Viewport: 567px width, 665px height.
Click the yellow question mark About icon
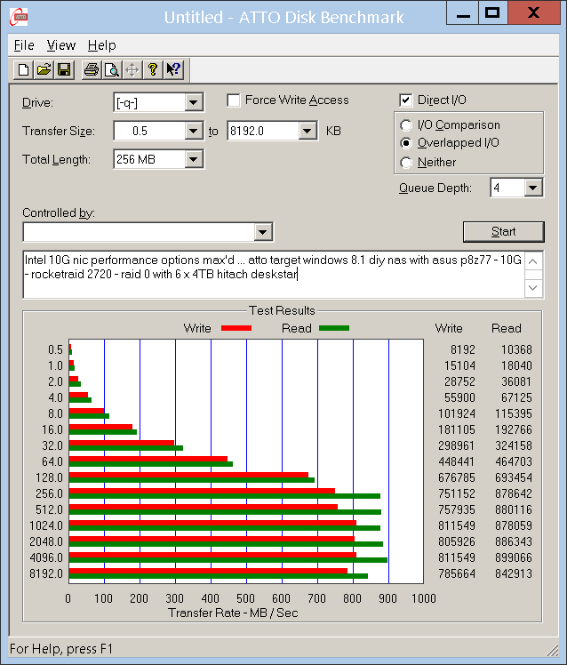153,69
